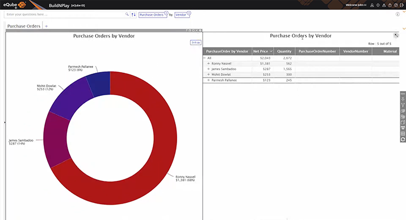Click the refresh icon in right toolbar
The height and width of the screenshot is (220, 406).
click(x=403, y=139)
